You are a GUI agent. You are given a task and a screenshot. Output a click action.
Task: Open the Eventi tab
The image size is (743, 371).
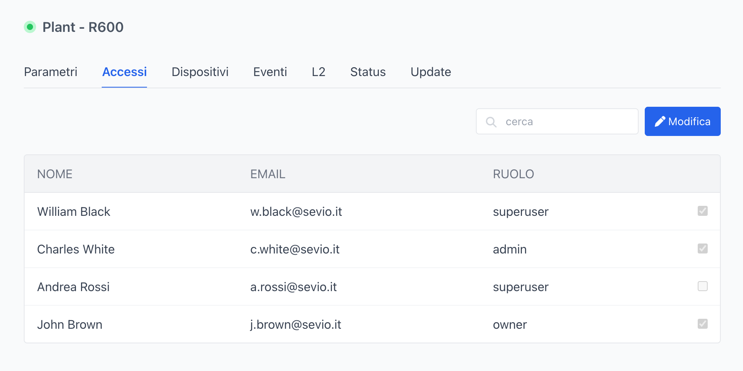(270, 72)
